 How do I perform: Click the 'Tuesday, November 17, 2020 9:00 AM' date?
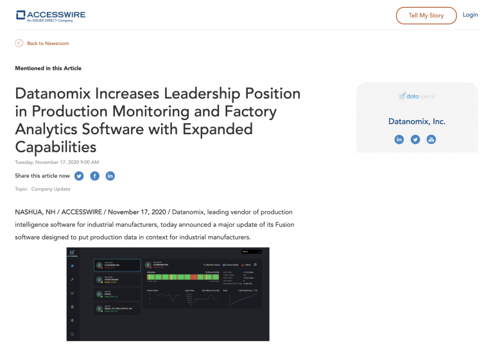click(57, 162)
